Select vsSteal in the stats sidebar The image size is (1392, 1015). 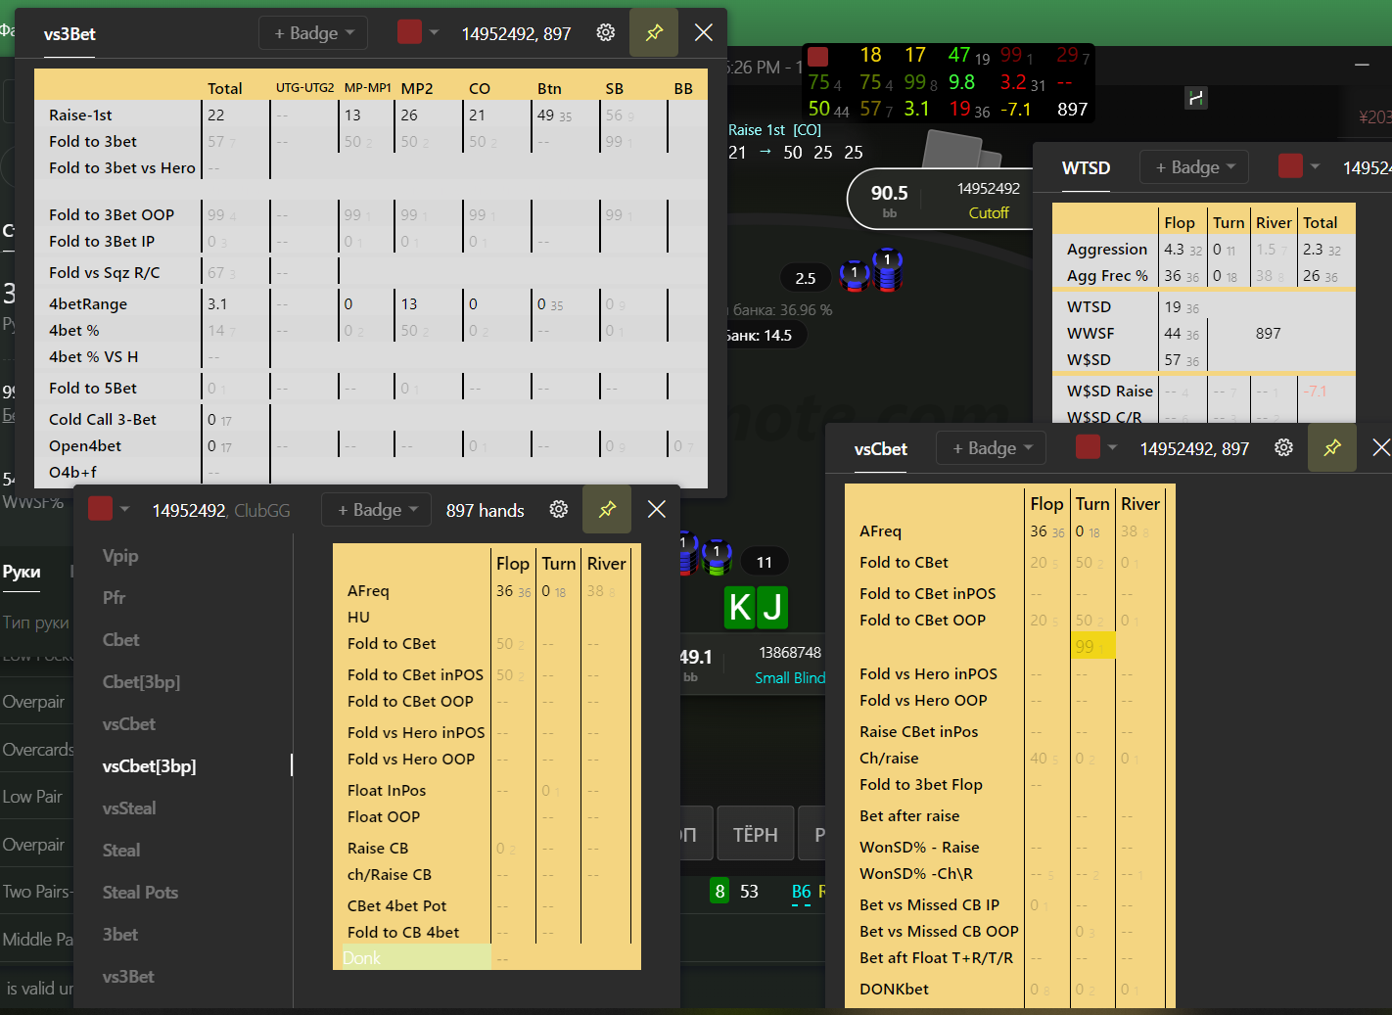click(x=128, y=807)
